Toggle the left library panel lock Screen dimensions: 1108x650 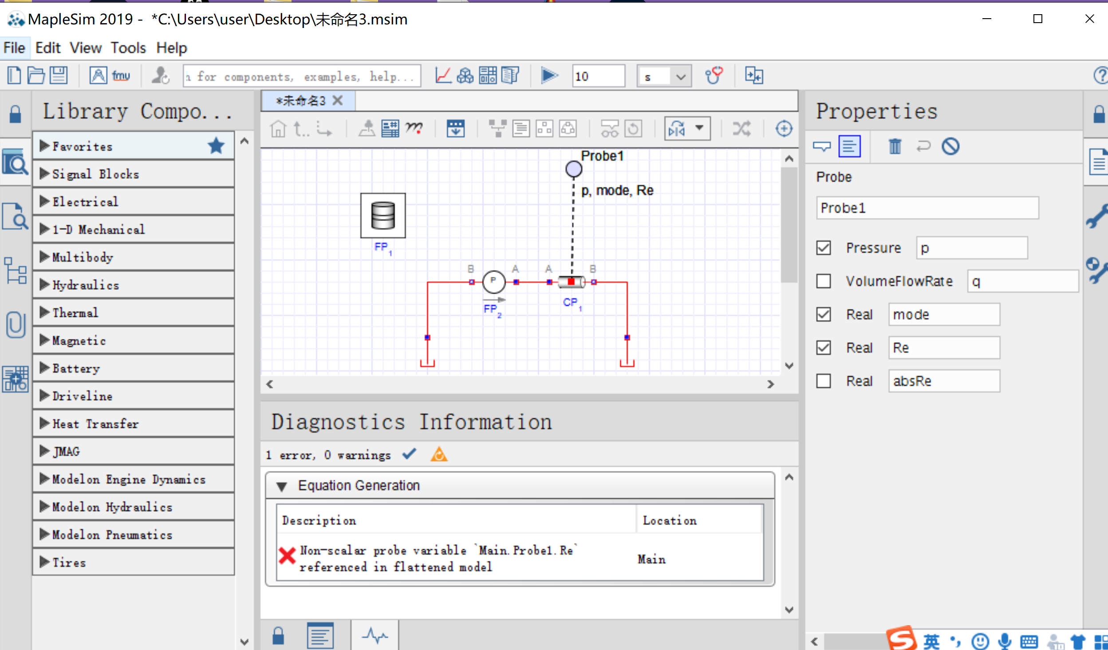click(x=15, y=114)
